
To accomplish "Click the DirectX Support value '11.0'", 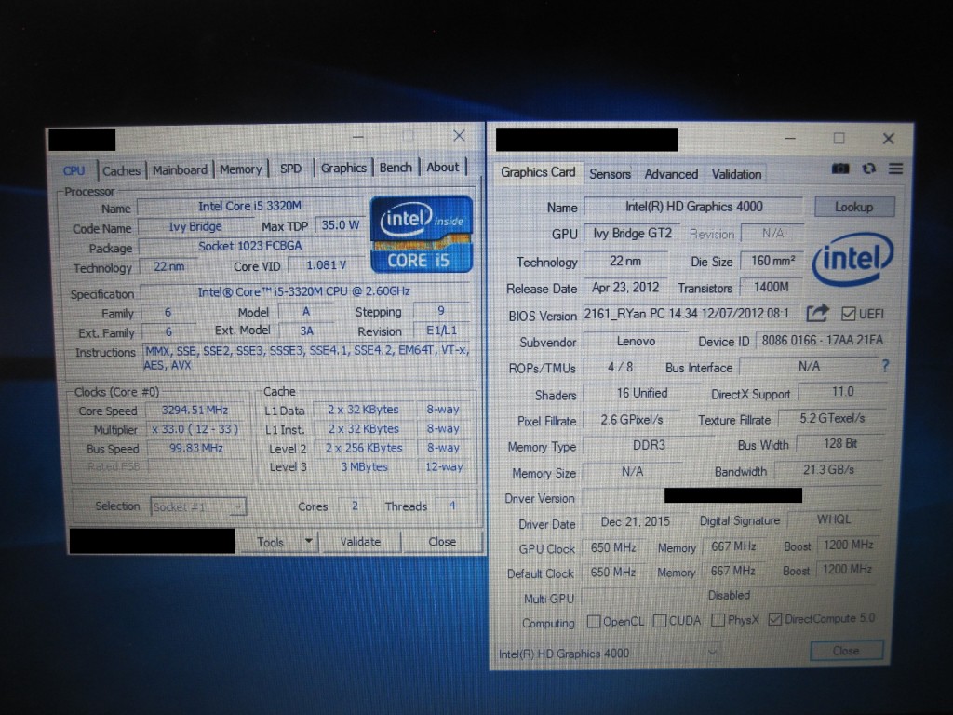I will pos(842,392).
